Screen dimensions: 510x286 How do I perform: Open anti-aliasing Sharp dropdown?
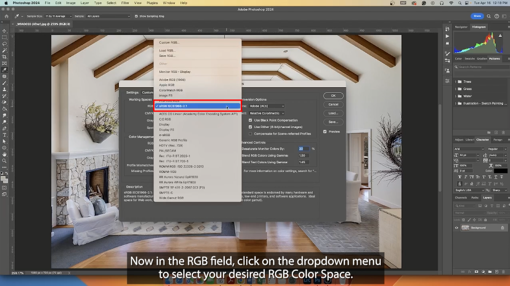point(499,190)
